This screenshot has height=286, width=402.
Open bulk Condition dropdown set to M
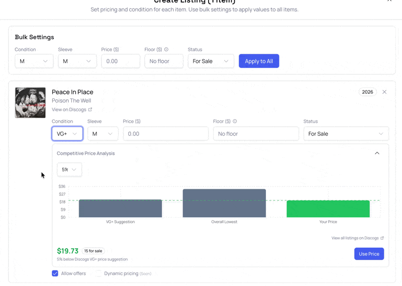pos(34,61)
